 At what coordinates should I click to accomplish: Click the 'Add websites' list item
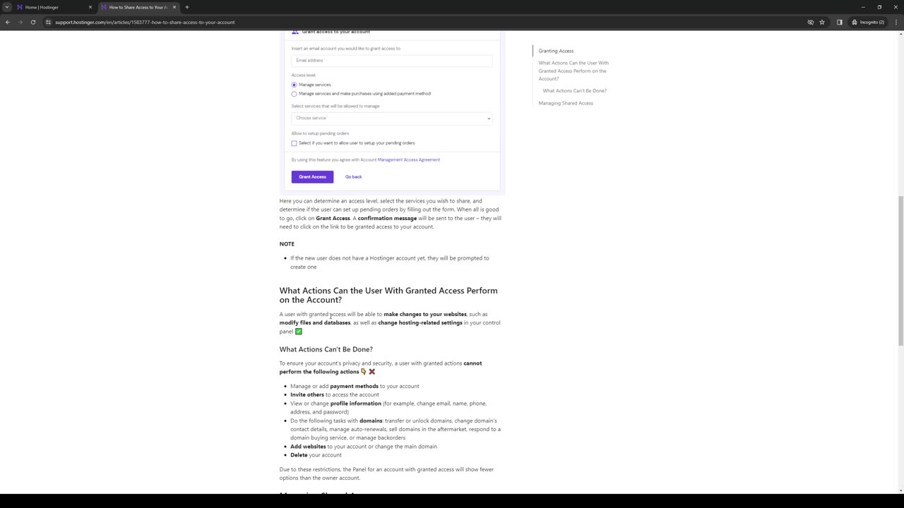click(x=363, y=447)
